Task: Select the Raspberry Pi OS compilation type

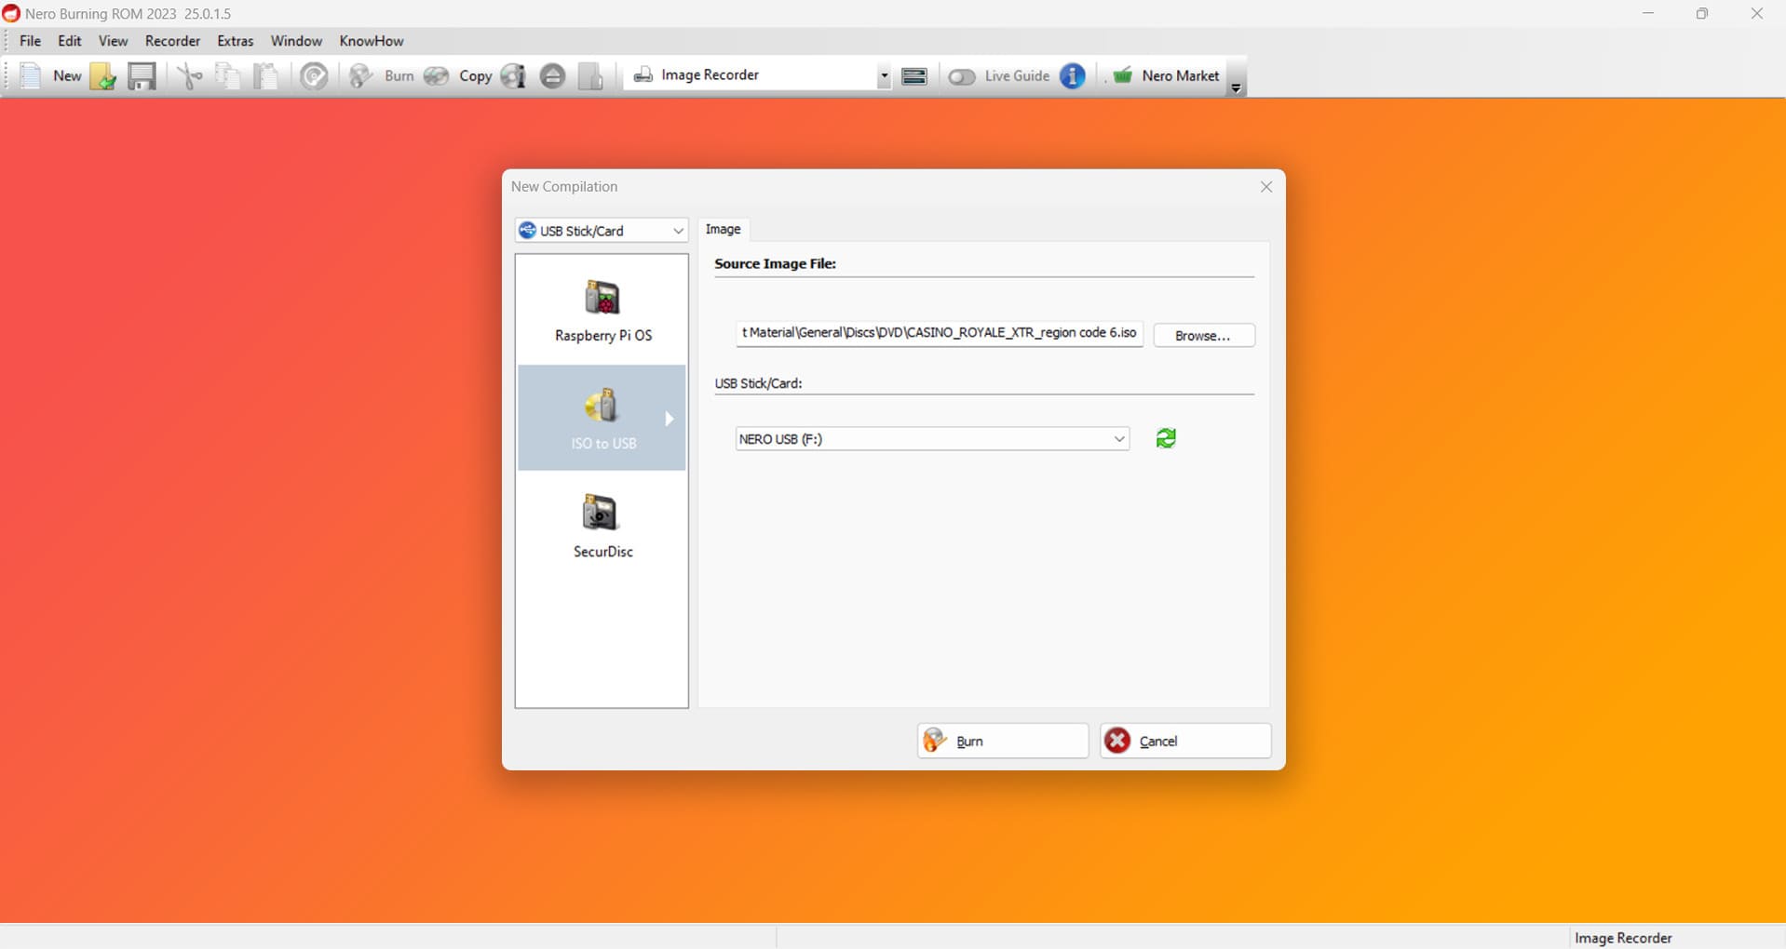Action: (x=602, y=311)
